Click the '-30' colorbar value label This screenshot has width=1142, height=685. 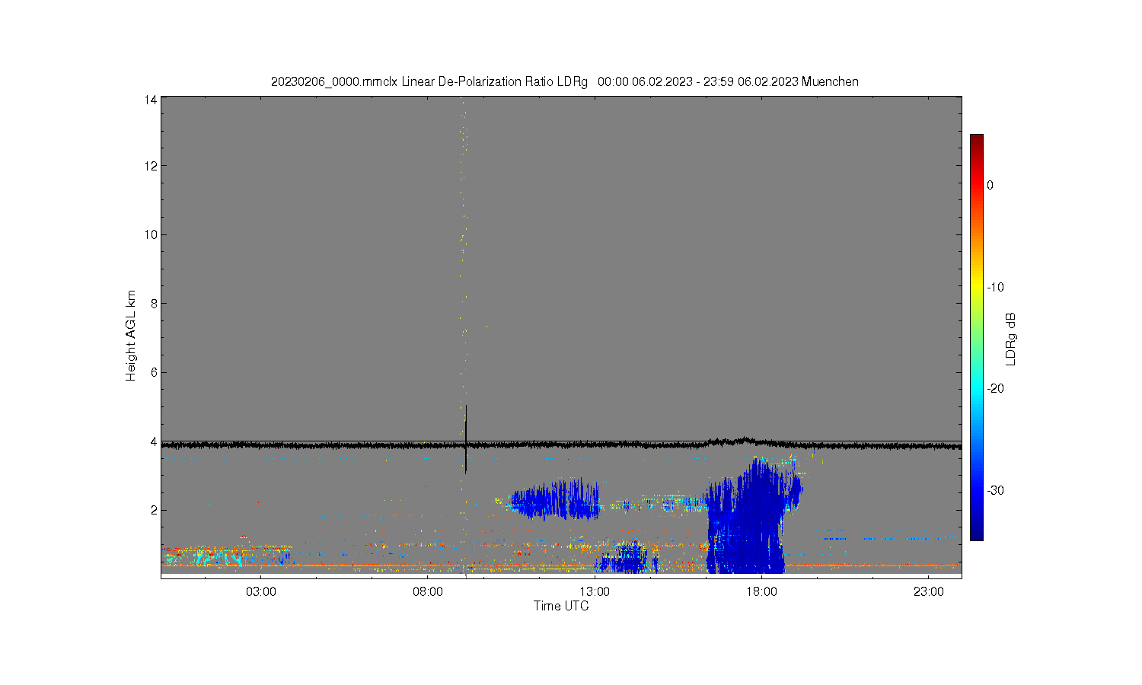coord(995,490)
